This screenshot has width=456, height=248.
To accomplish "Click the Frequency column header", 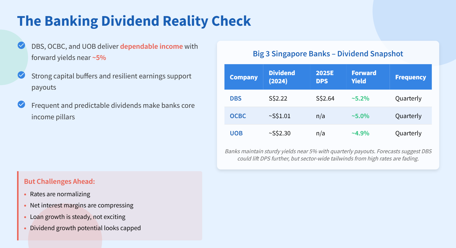I will pos(410,77).
